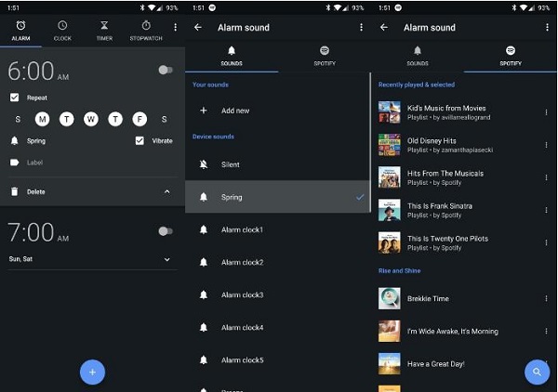Switch to the Clock tab
This screenshot has height=392, width=558.
click(62, 31)
